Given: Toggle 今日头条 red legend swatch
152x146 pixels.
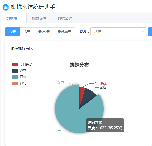Looking at the screenshot, I should [15, 65].
